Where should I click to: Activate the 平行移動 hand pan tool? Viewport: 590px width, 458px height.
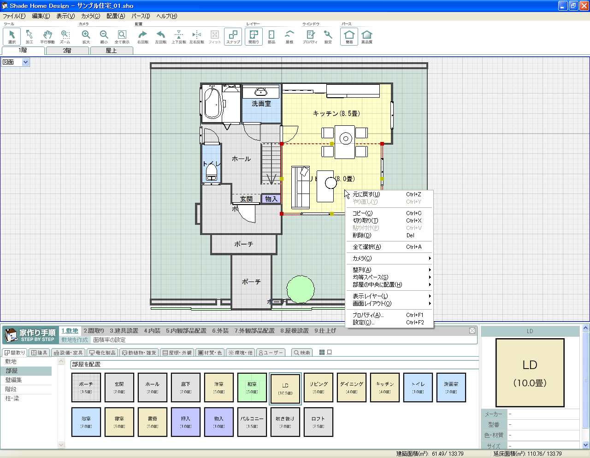click(47, 36)
